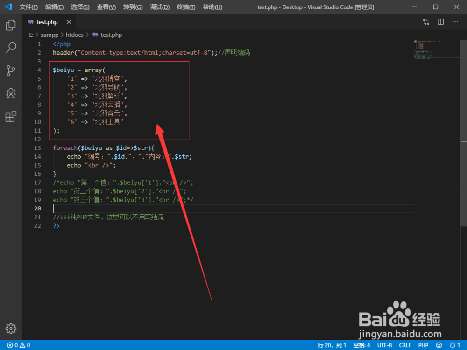This screenshot has height=350, width=467.
Task: Click the 纯PHP文件 comment line
Action: (108, 217)
